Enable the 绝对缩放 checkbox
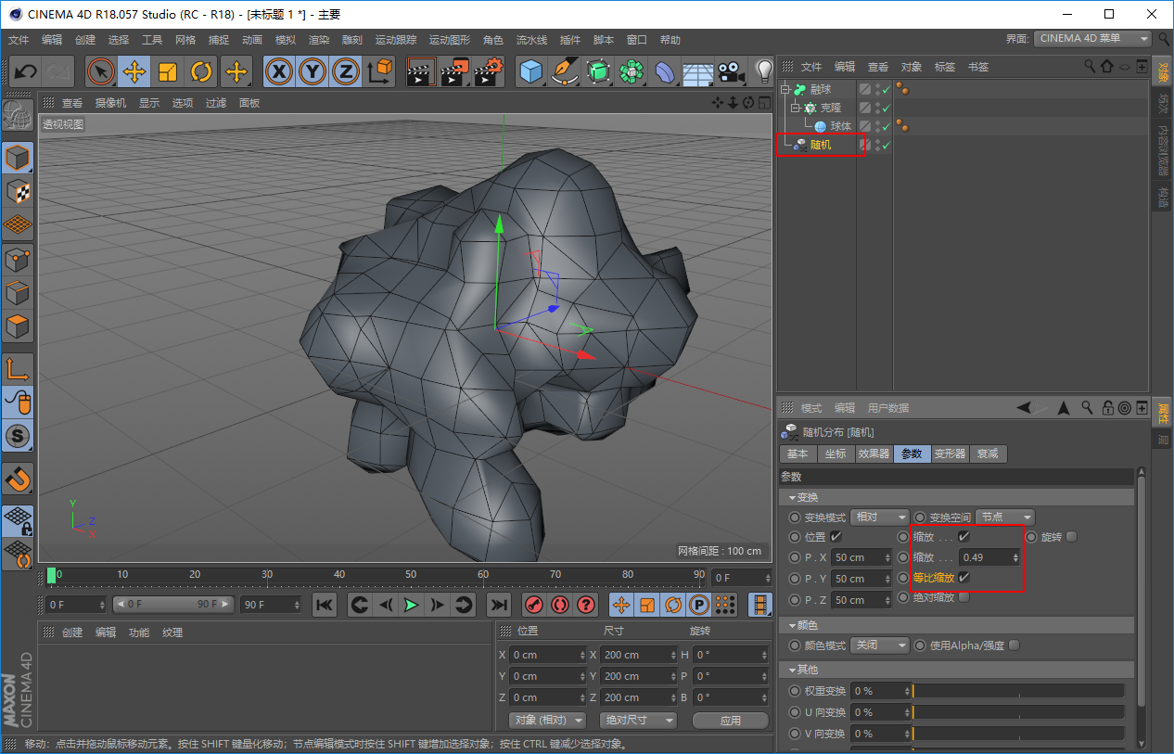This screenshot has width=1174, height=754. tap(963, 597)
